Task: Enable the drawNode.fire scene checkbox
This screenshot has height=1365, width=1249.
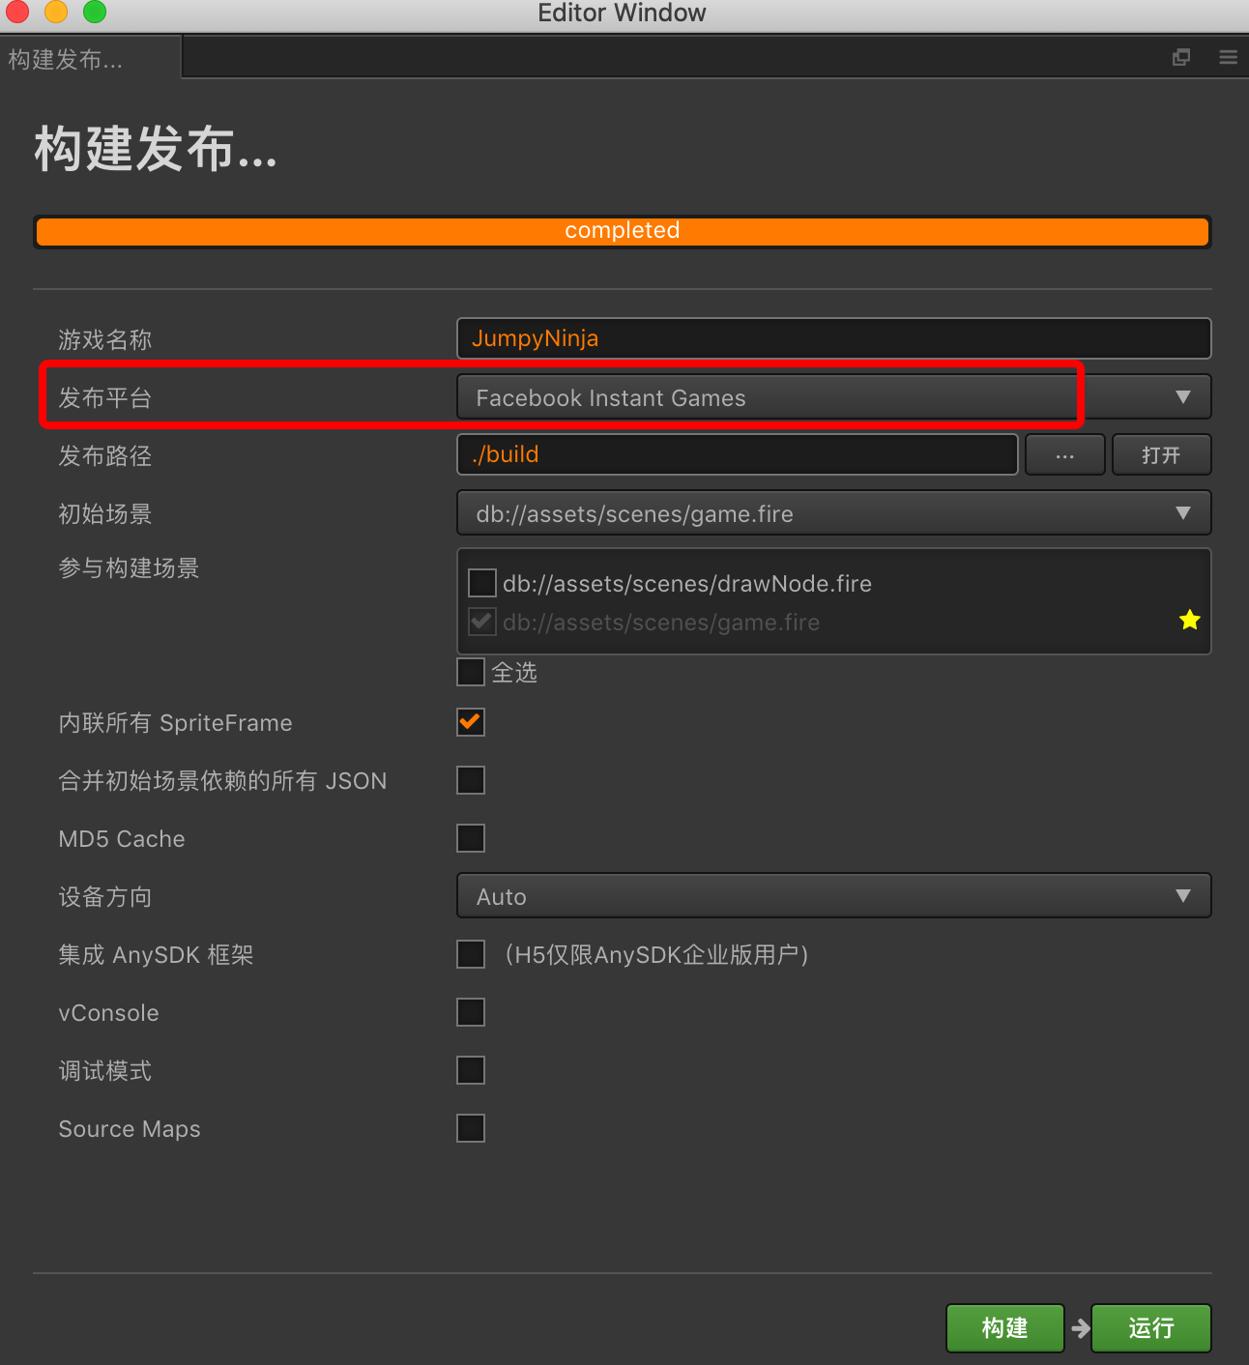Action: tap(481, 583)
